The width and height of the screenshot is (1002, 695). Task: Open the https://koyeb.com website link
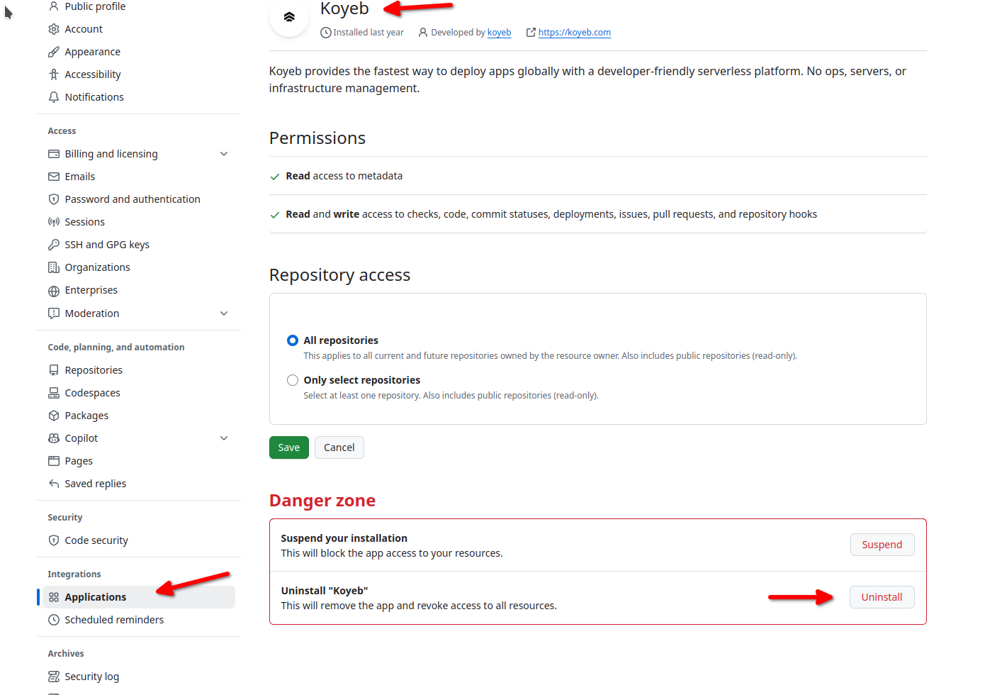[x=574, y=33]
